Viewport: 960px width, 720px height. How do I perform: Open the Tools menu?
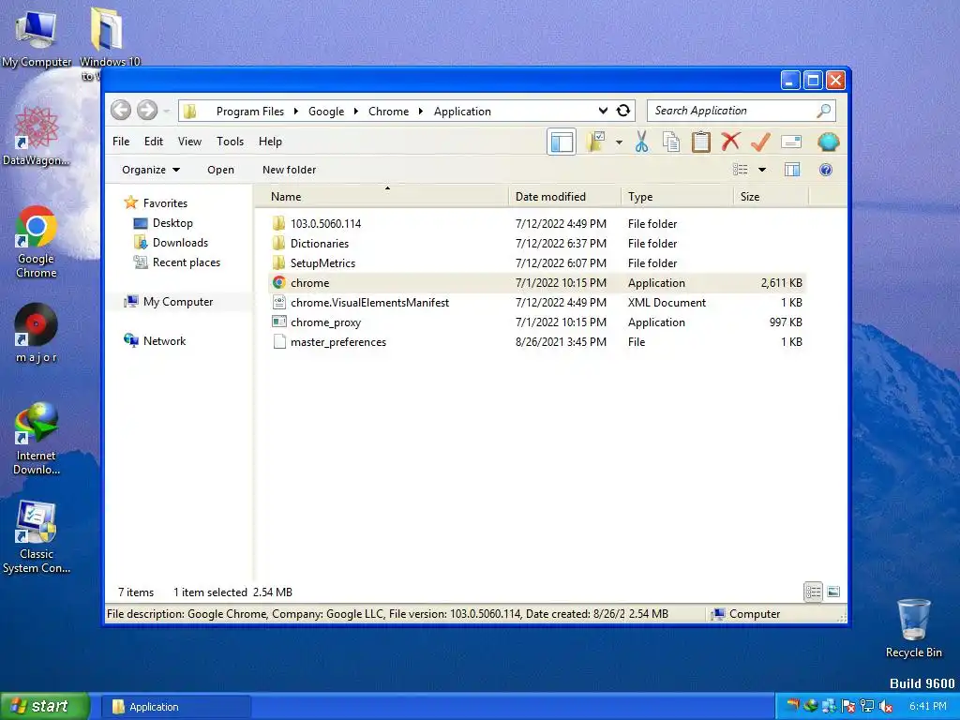click(x=231, y=142)
